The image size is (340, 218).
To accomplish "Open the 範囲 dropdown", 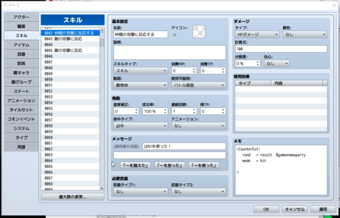I will [x=140, y=85].
